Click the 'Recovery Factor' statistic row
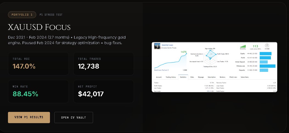Image resolution: width=289 pixels, height=133 pixels. (246, 83)
